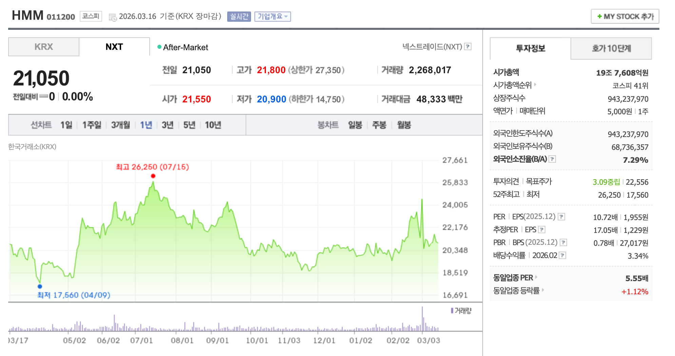Switch to the KRX tab
This screenshot has width=675, height=356.
[44, 47]
